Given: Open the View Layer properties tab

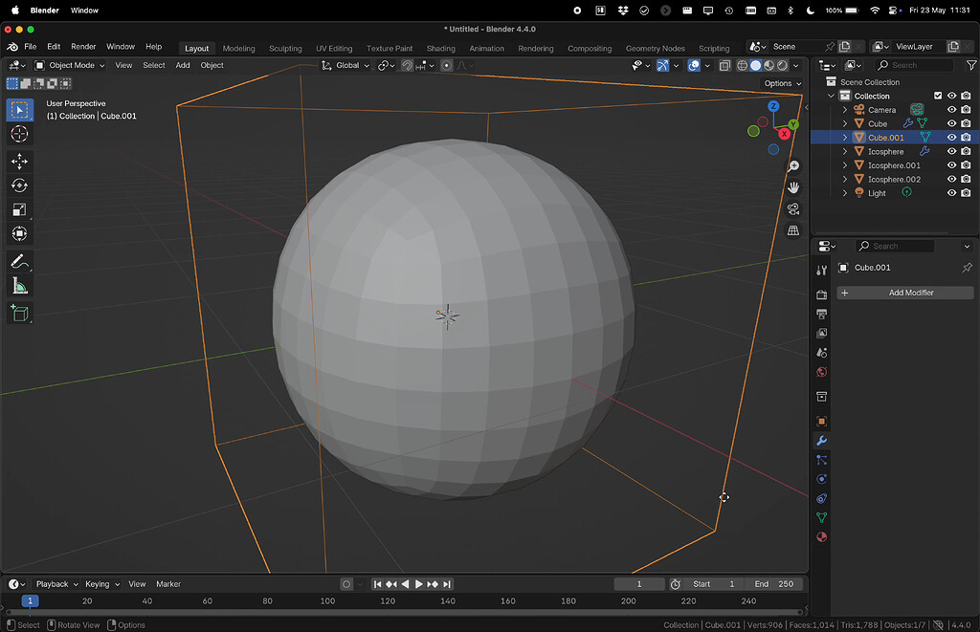Looking at the screenshot, I should pyautogui.click(x=822, y=334).
